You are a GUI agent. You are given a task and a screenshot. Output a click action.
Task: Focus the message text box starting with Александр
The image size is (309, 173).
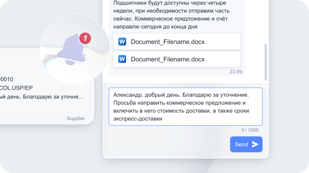[x=185, y=106]
